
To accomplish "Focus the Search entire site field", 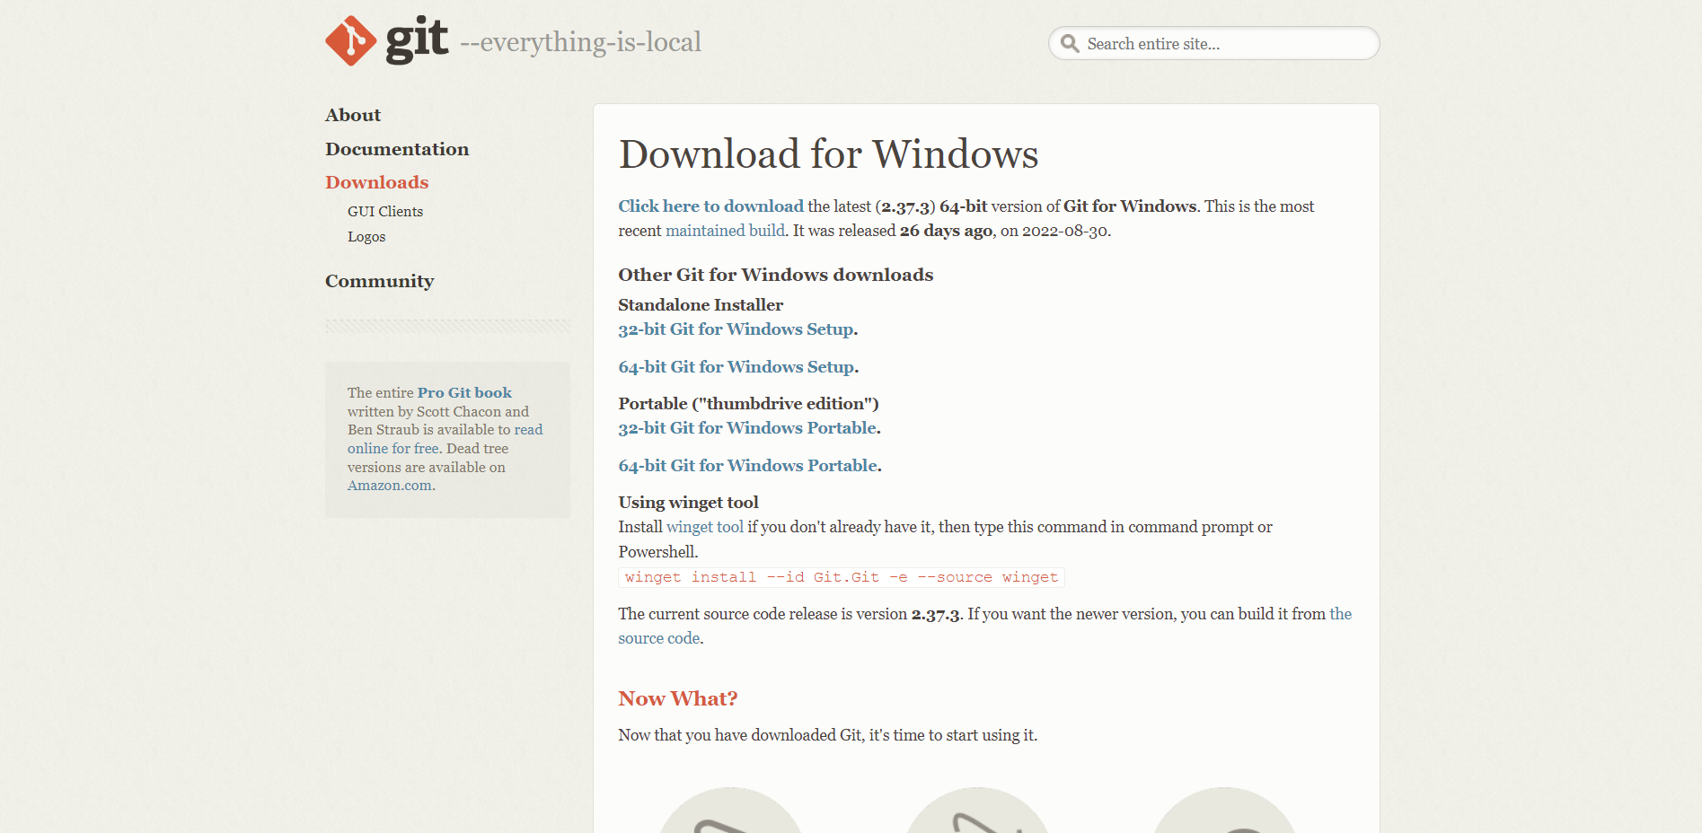I will coord(1213,43).
